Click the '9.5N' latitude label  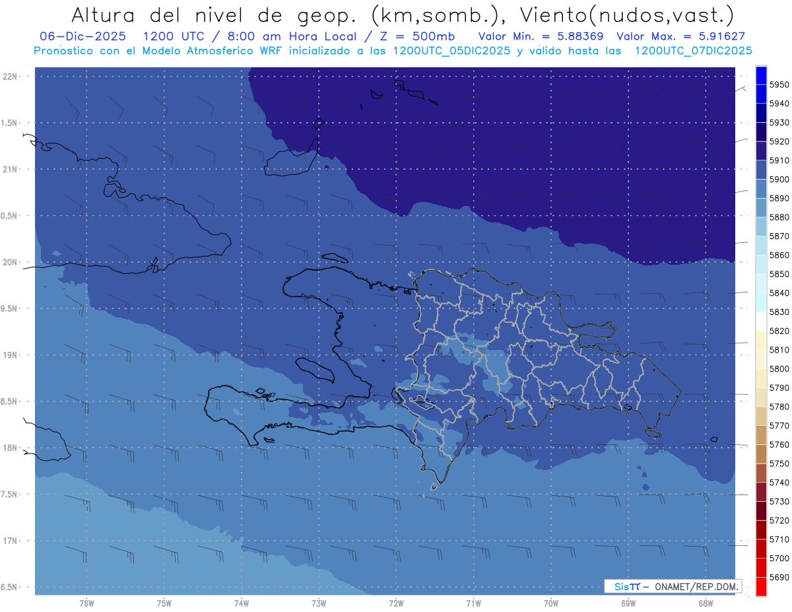[x=9, y=308]
